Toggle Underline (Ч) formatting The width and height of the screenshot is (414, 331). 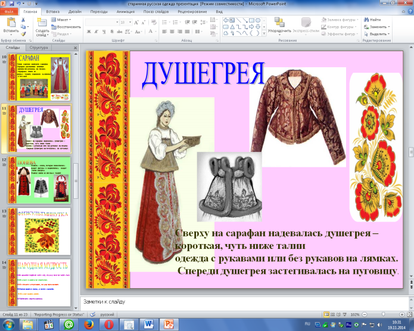[104, 32]
